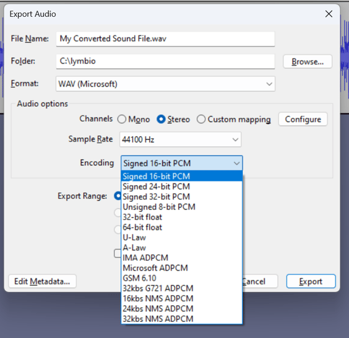Click the Browse... button

pos(307,62)
